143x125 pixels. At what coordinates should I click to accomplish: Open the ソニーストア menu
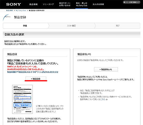[x=48, y=4]
